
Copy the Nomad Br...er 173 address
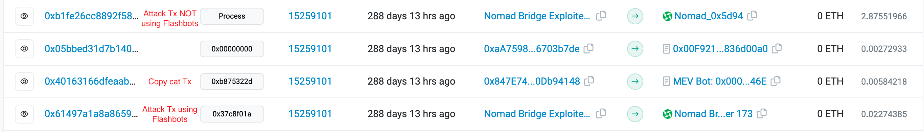[x=762, y=114]
